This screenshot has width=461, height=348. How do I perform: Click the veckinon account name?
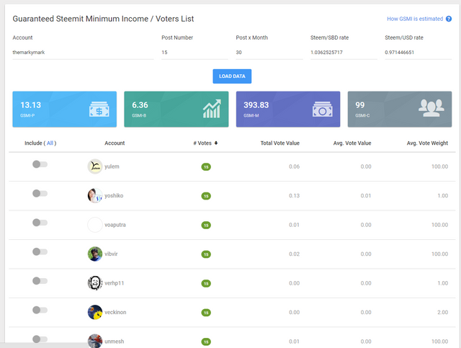pos(115,312)
